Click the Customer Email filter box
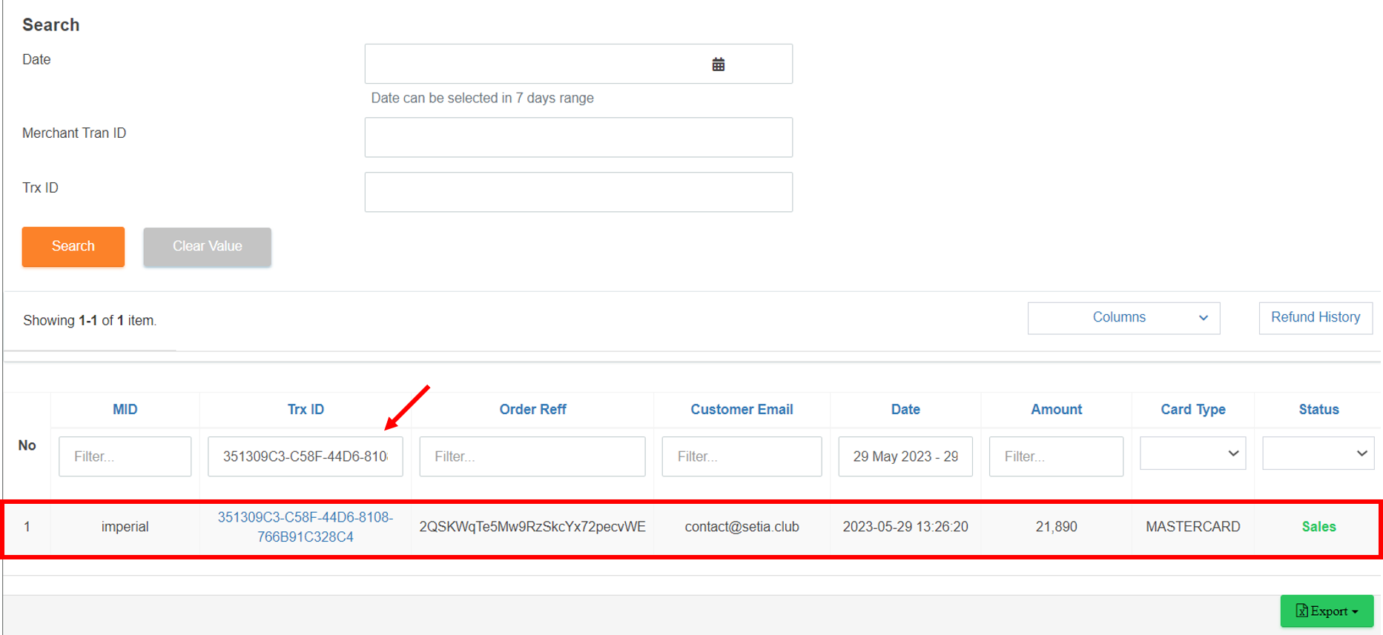 pos(742,456)
